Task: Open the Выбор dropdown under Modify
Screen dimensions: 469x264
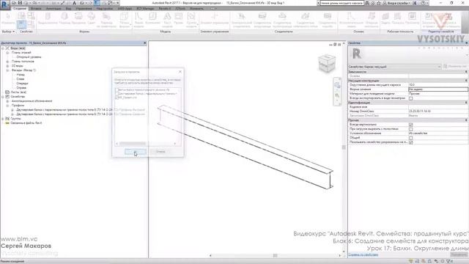Action: [8, 32]
